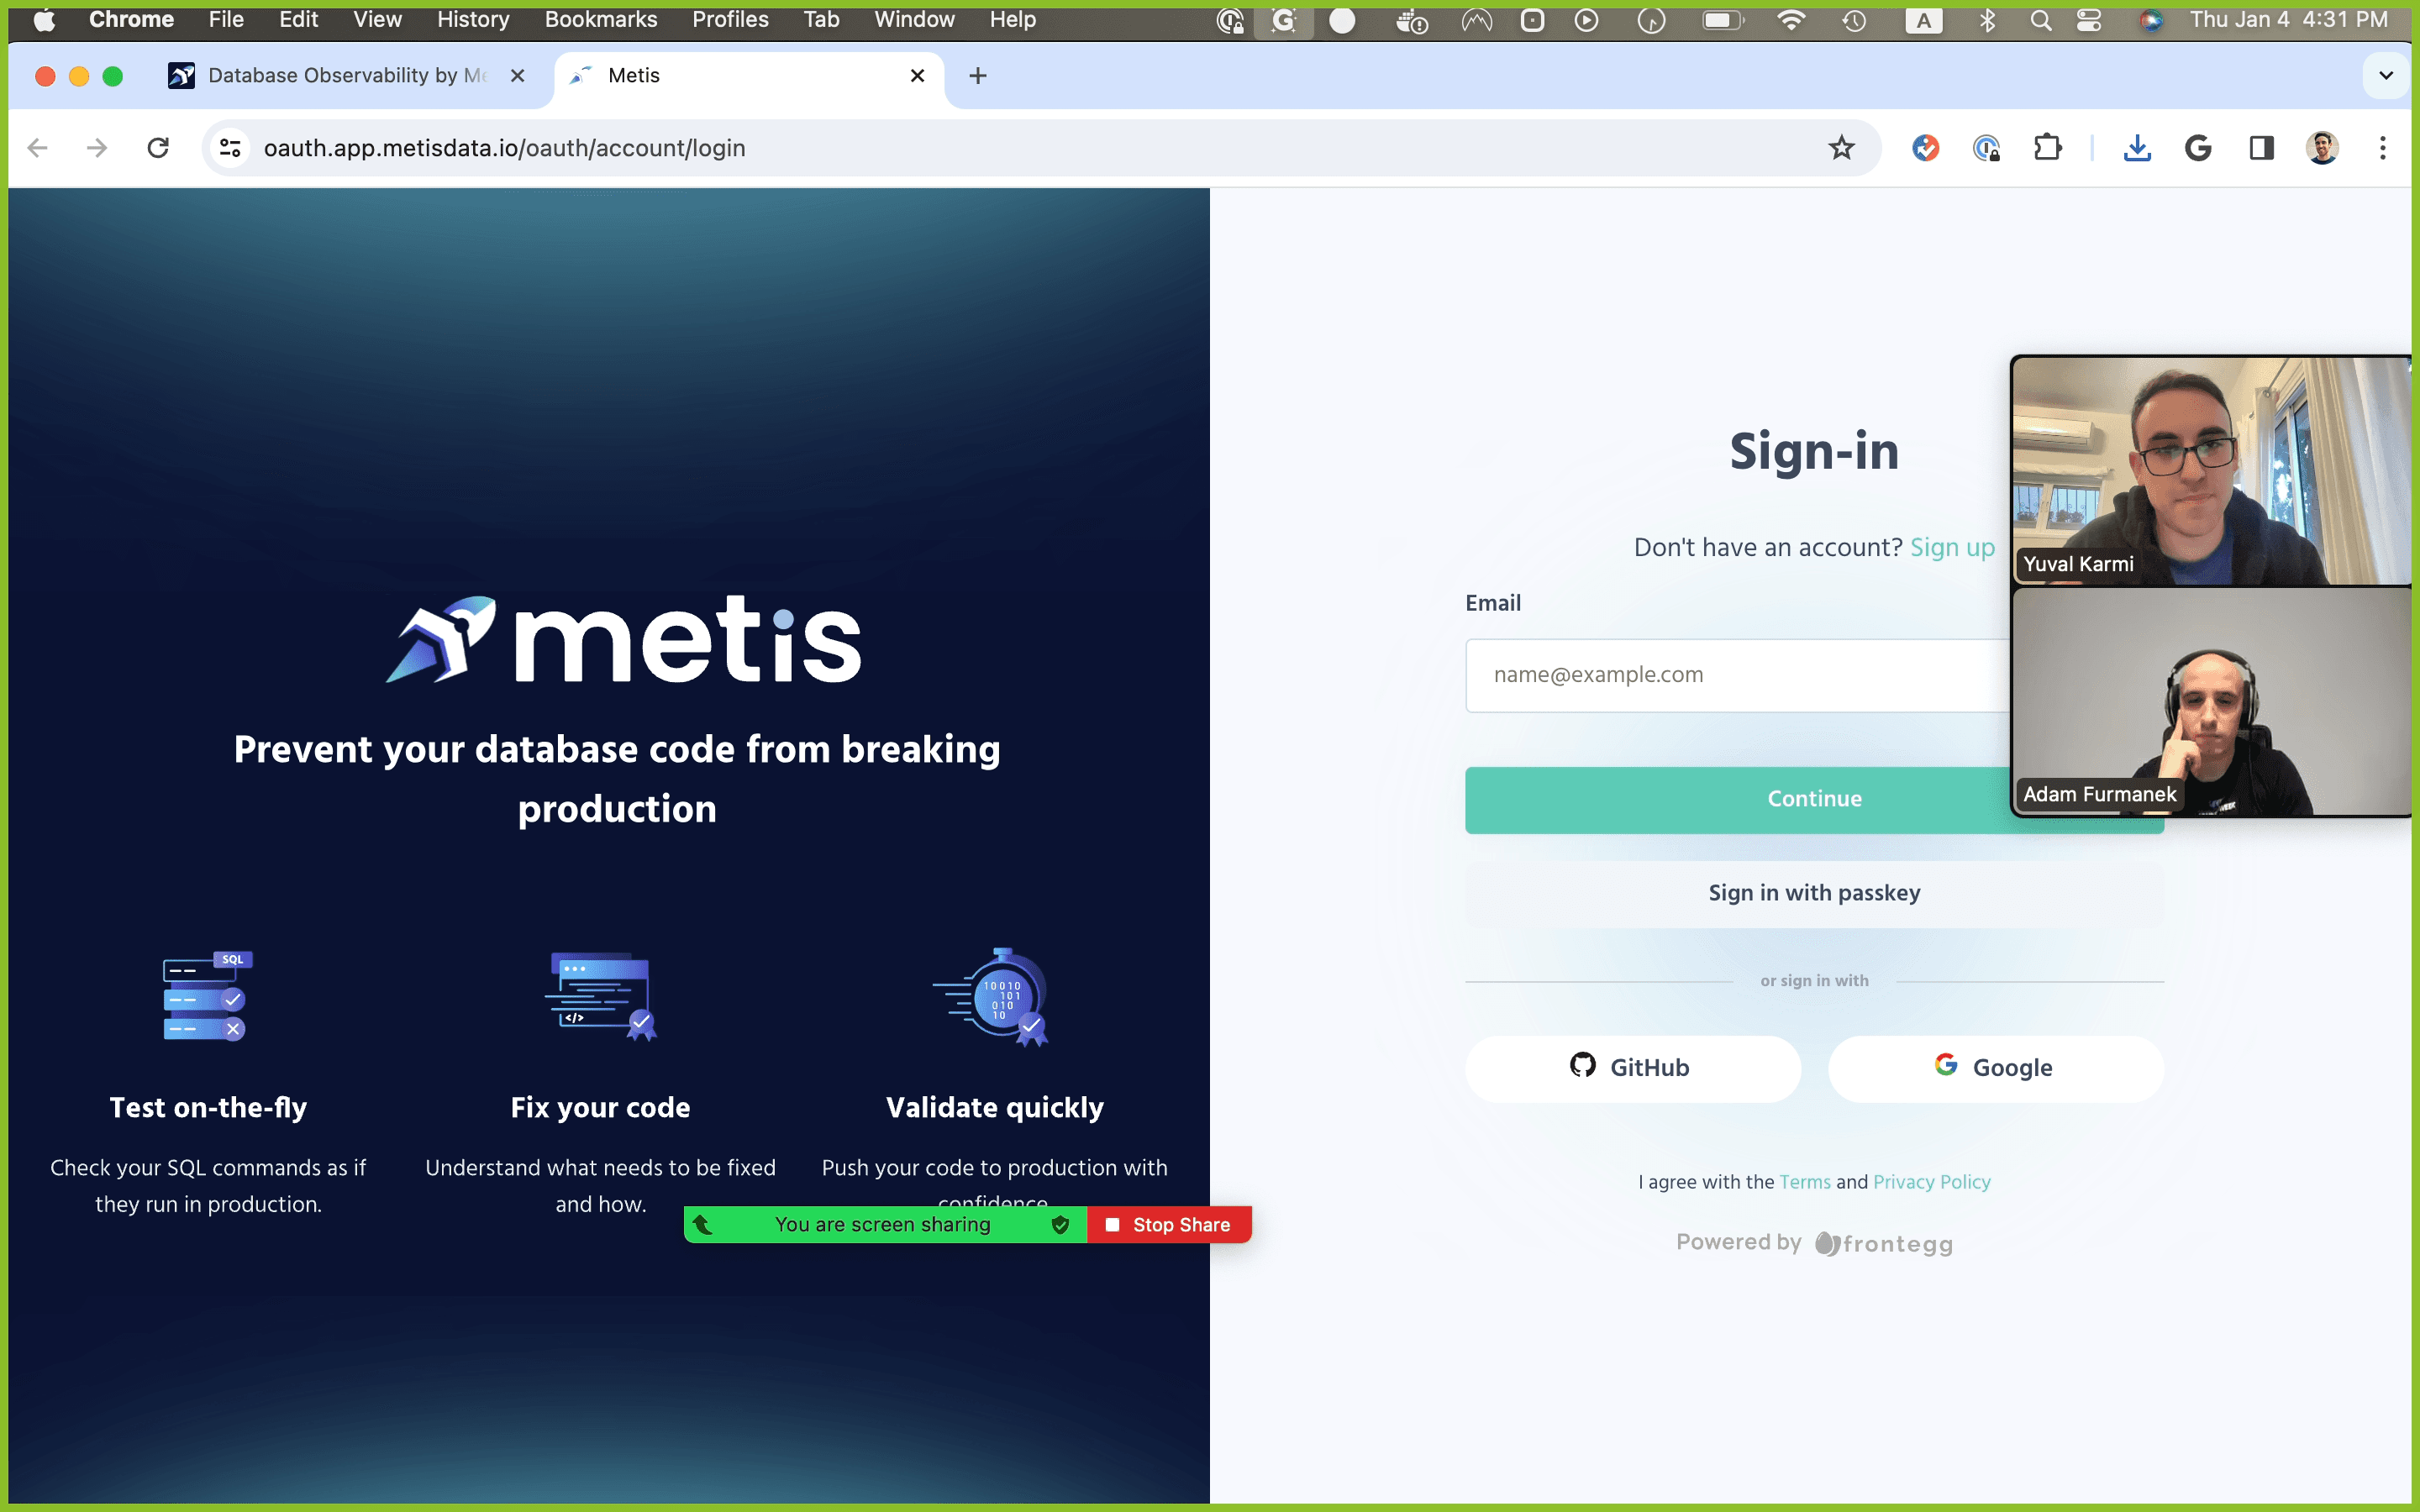
Task: Open Control Center icon
Action: coord(2089,20)
